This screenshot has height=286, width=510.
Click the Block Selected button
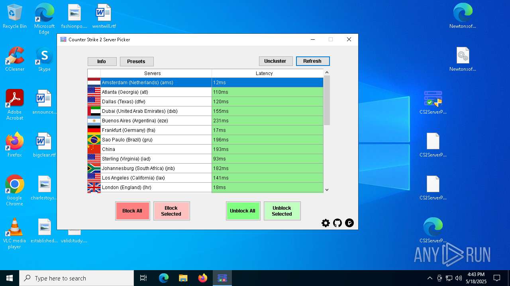[171, 211]
